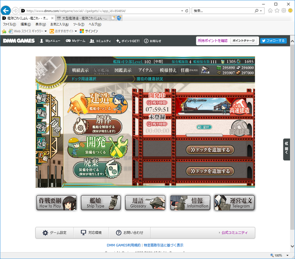Open the 艦娘 Ship Type banner
The image size is (295, 259).
pyautogui.click(x=101, y=203)
